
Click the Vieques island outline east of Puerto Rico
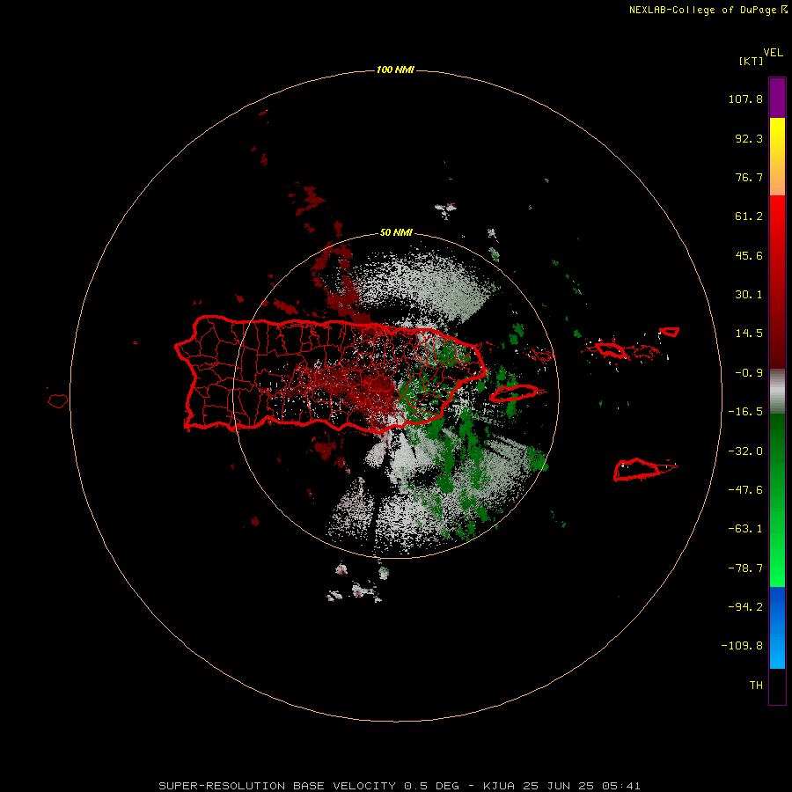pyautogui.click(x=515, y=393)
